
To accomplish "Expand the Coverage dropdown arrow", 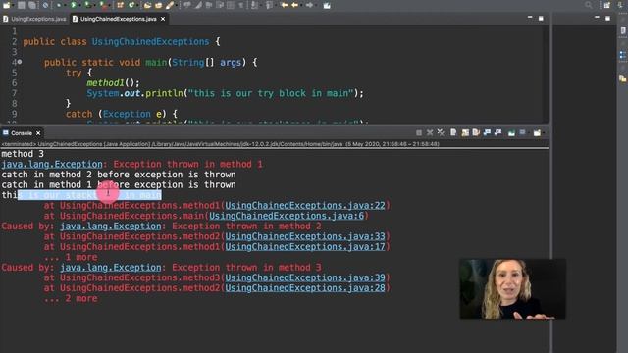I will tap(94, 6).
